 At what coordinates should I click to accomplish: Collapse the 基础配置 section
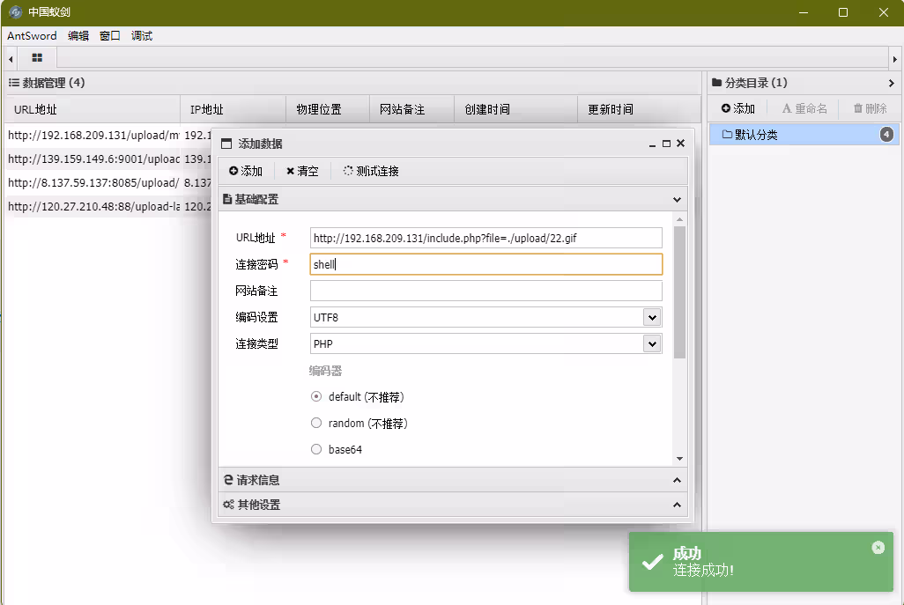tap(677, 199)
